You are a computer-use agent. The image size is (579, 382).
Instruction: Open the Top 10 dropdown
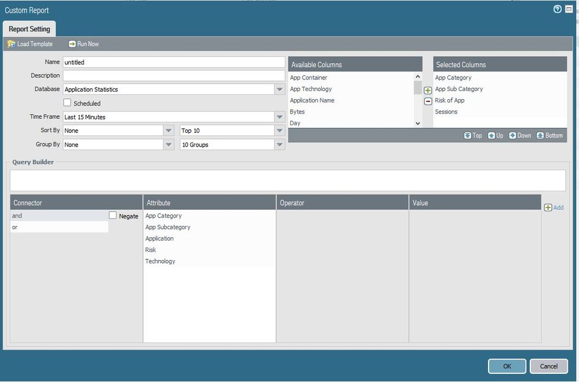tap(279, 131)
